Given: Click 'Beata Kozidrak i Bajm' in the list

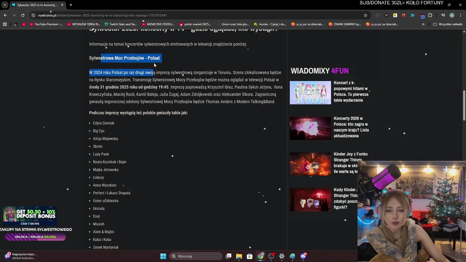Looking at the screenshot, I should (110, 162).
